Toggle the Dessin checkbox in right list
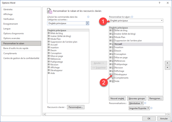The width and height of the screenshot is (172, 122). click(x=113, y=51)
